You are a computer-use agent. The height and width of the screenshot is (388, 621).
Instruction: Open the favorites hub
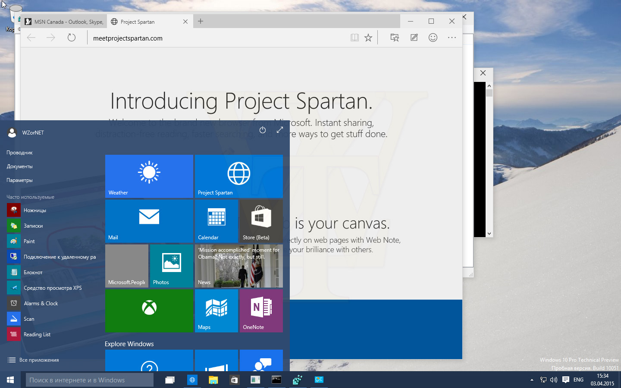[x=395, y=38]
